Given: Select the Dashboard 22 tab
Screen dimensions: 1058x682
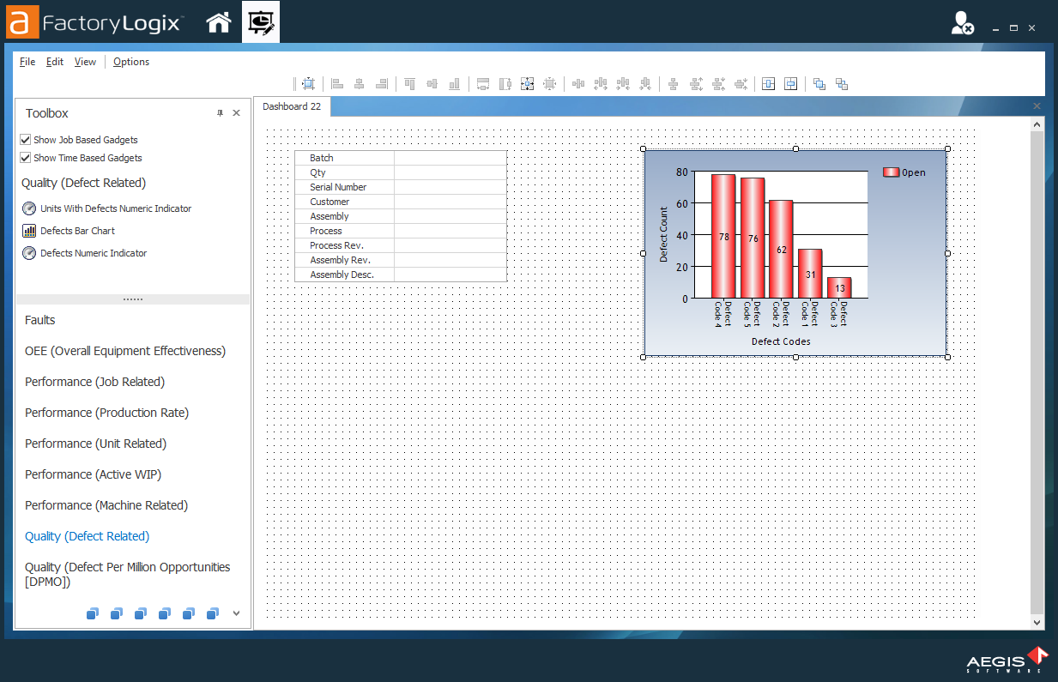Looking at the screenshot, I should tap(292, 107).
